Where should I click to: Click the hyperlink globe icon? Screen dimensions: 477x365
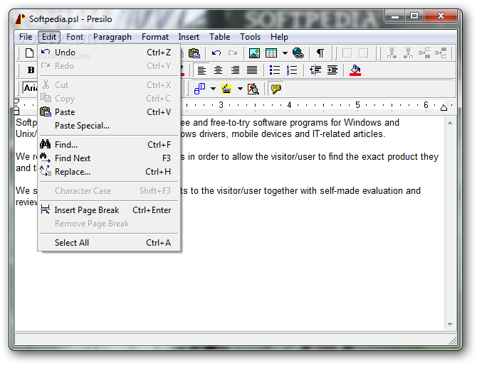[x=298, y=53]
